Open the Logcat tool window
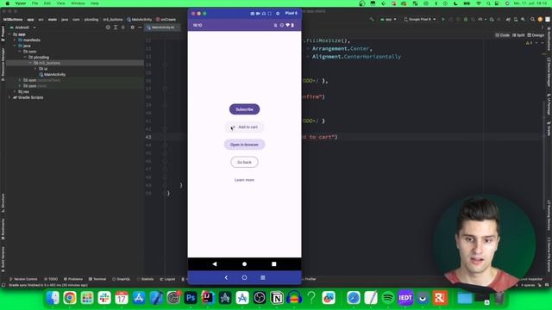Screen dimensions: 552x310 click(x=167, y=279)
